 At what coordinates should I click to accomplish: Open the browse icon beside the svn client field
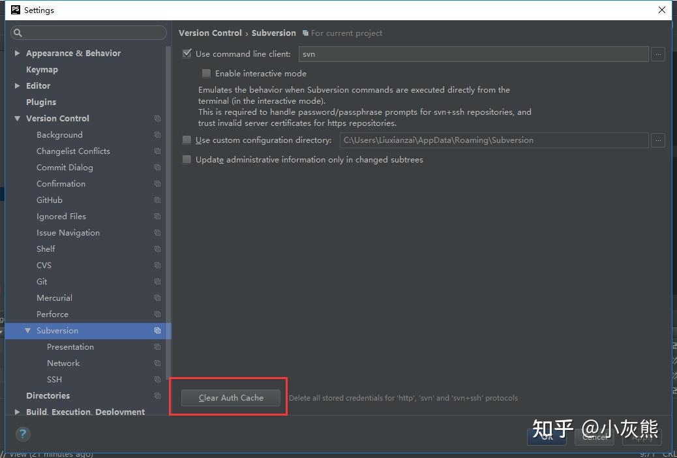point(658,54)
